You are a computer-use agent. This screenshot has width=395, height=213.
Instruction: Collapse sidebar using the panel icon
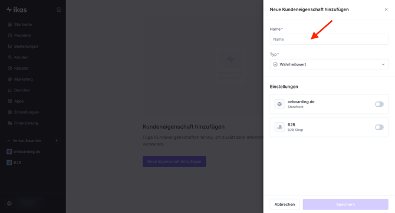pos(59,9)
